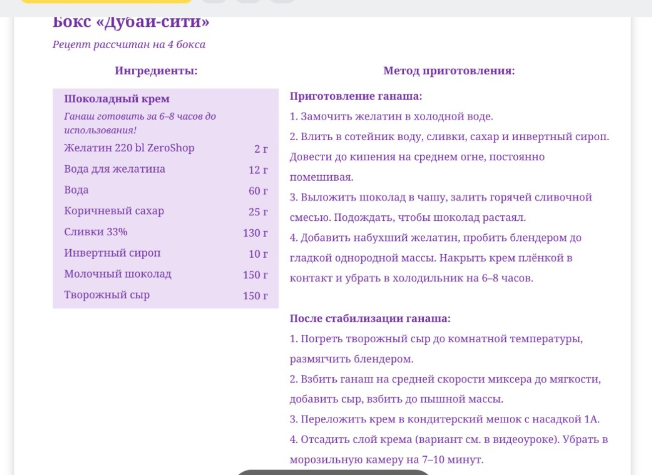Click step «1. Замочить желатин в холодной воде»

pos(391,117)
